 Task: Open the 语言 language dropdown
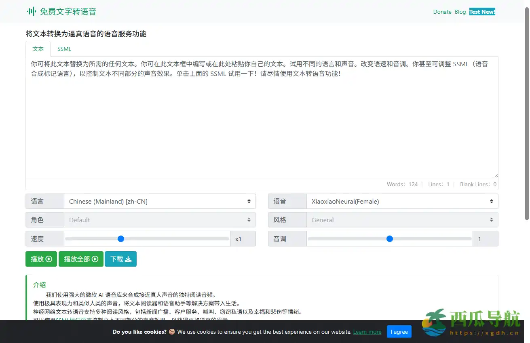coord(160,201)
